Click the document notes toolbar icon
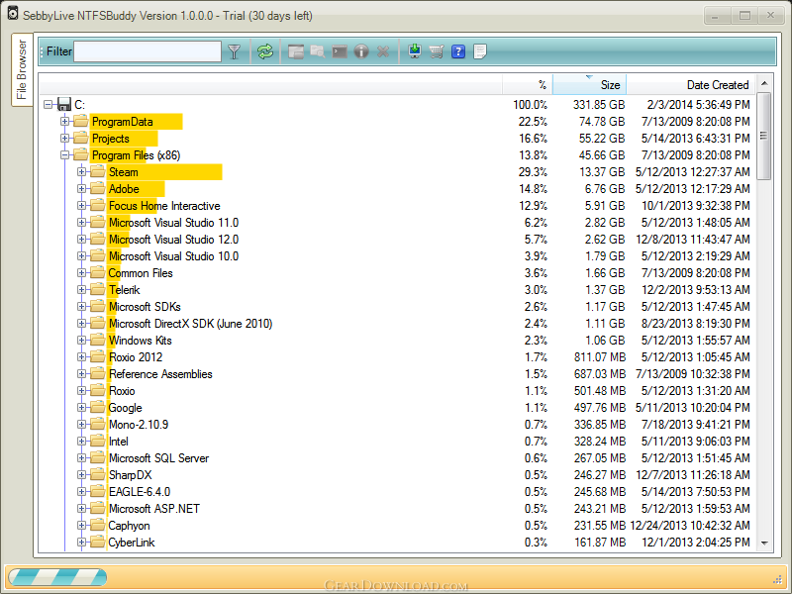 tap(480, 51)
